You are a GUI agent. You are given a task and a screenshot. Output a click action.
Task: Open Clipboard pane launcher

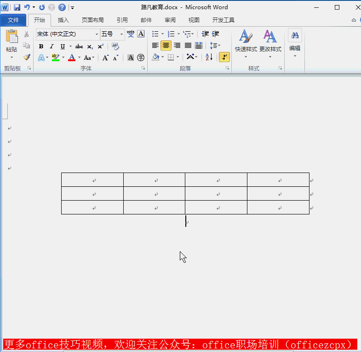pyautogui.click(x=29, y=68)
